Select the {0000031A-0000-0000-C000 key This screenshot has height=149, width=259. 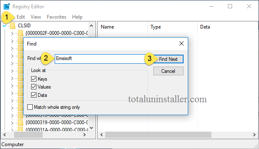tap(57, 130)
